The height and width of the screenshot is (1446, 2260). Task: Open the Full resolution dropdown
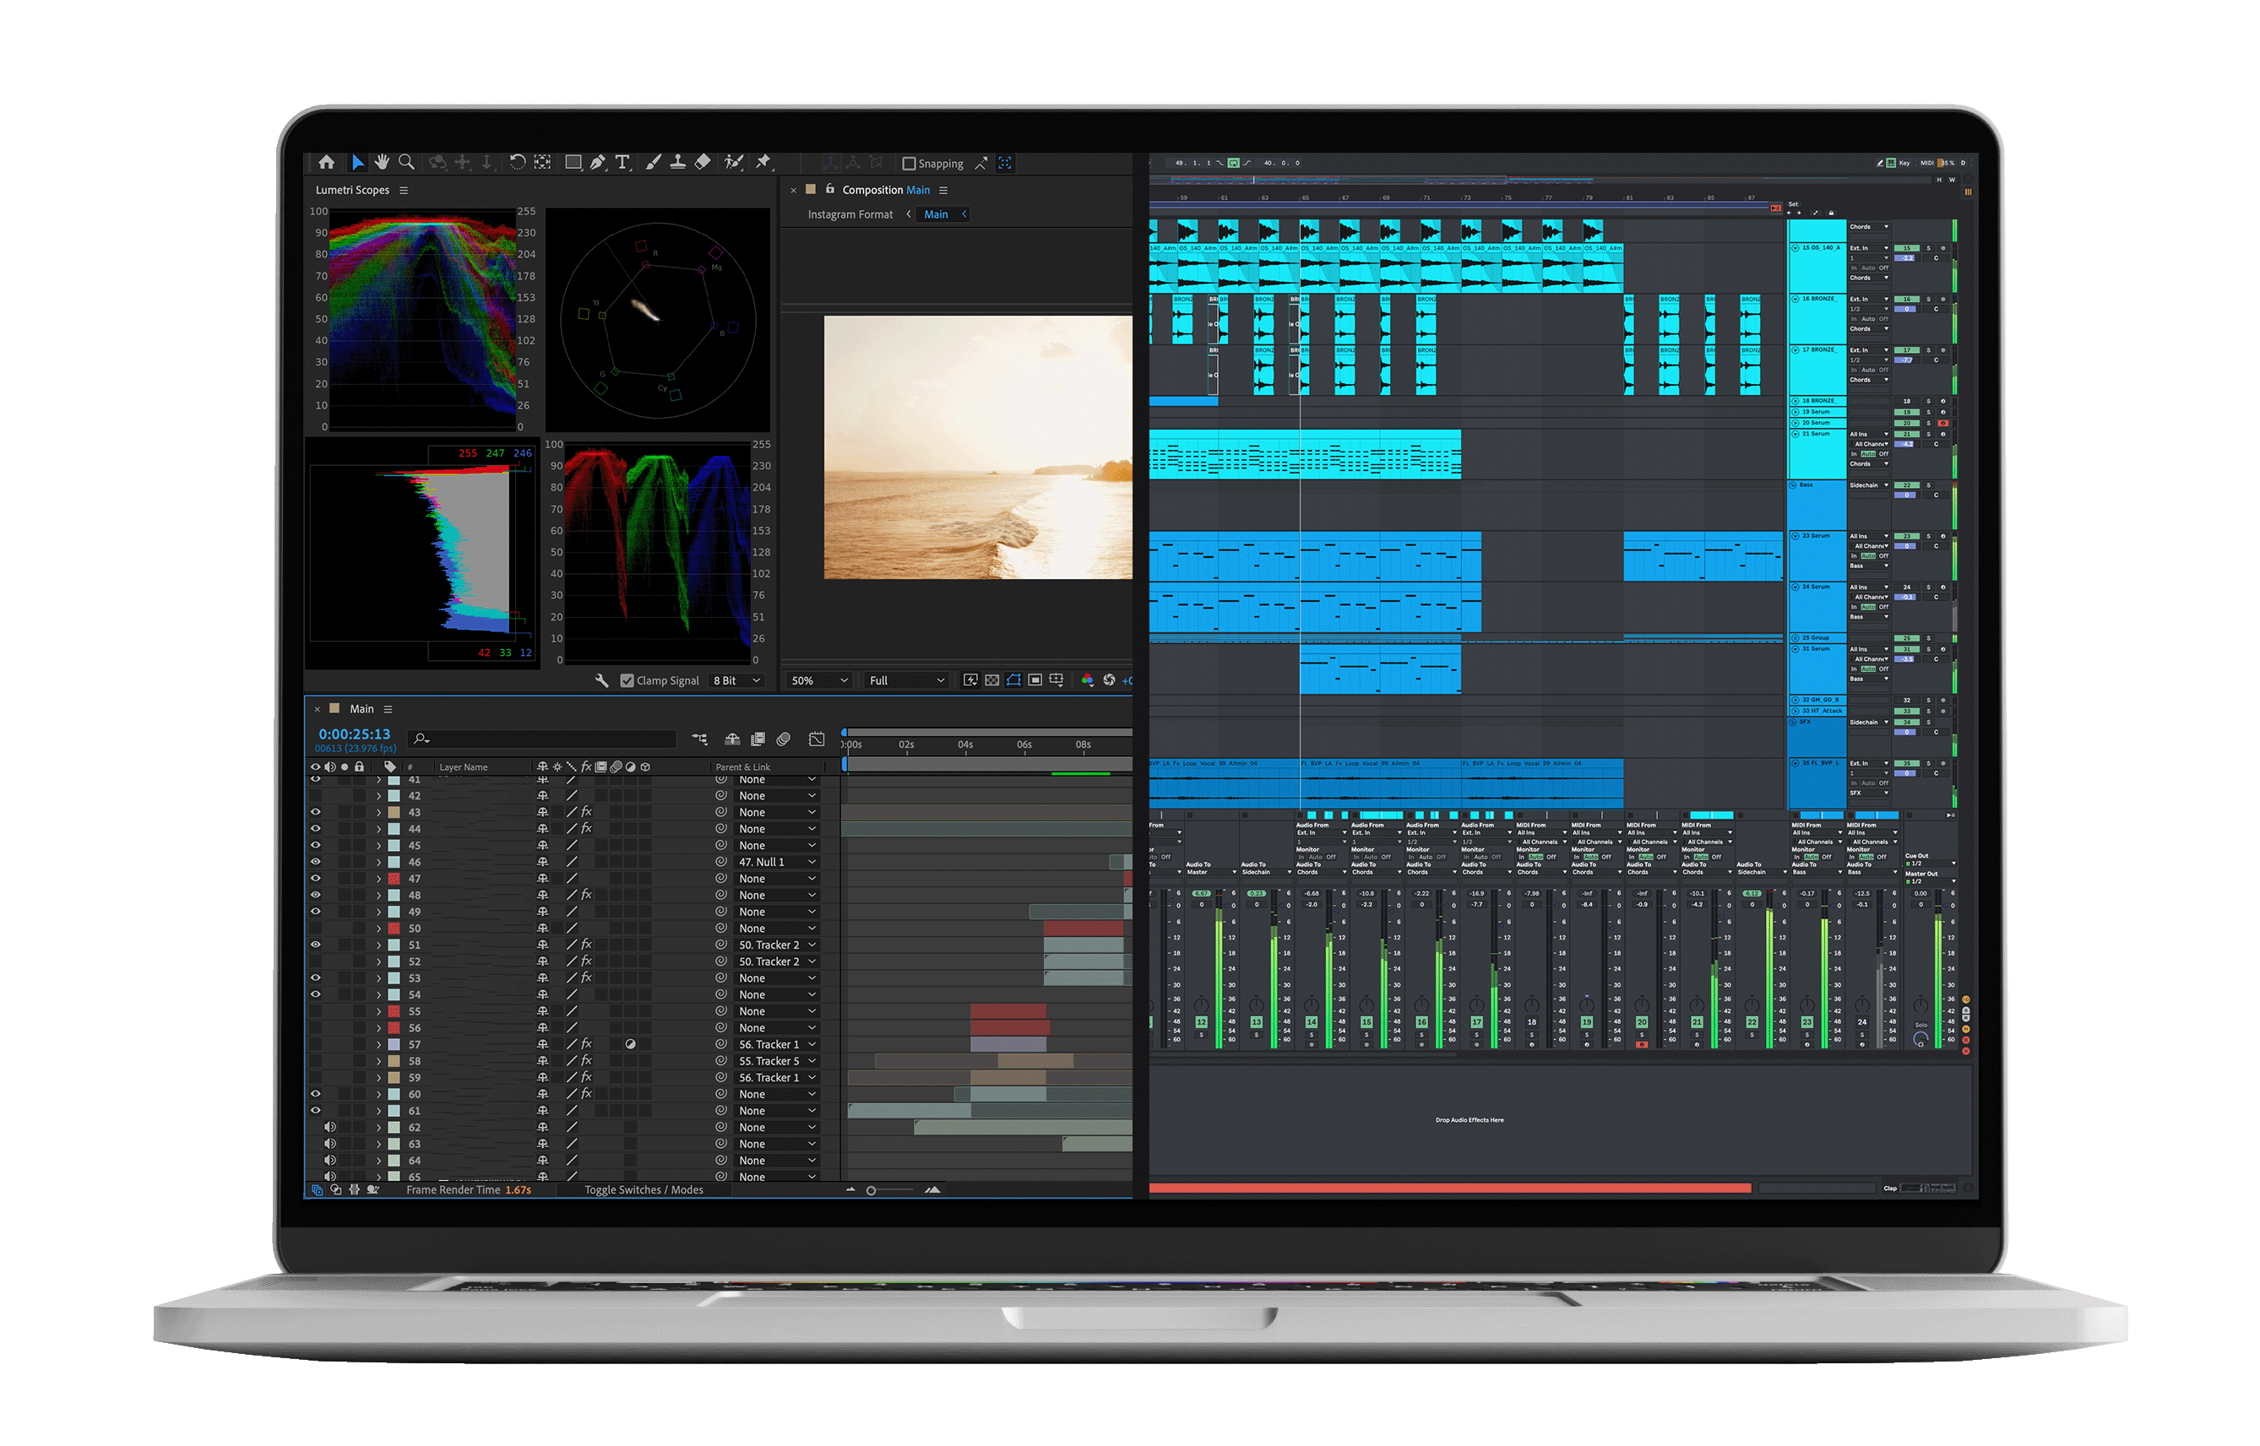click(x=906, y=680)
